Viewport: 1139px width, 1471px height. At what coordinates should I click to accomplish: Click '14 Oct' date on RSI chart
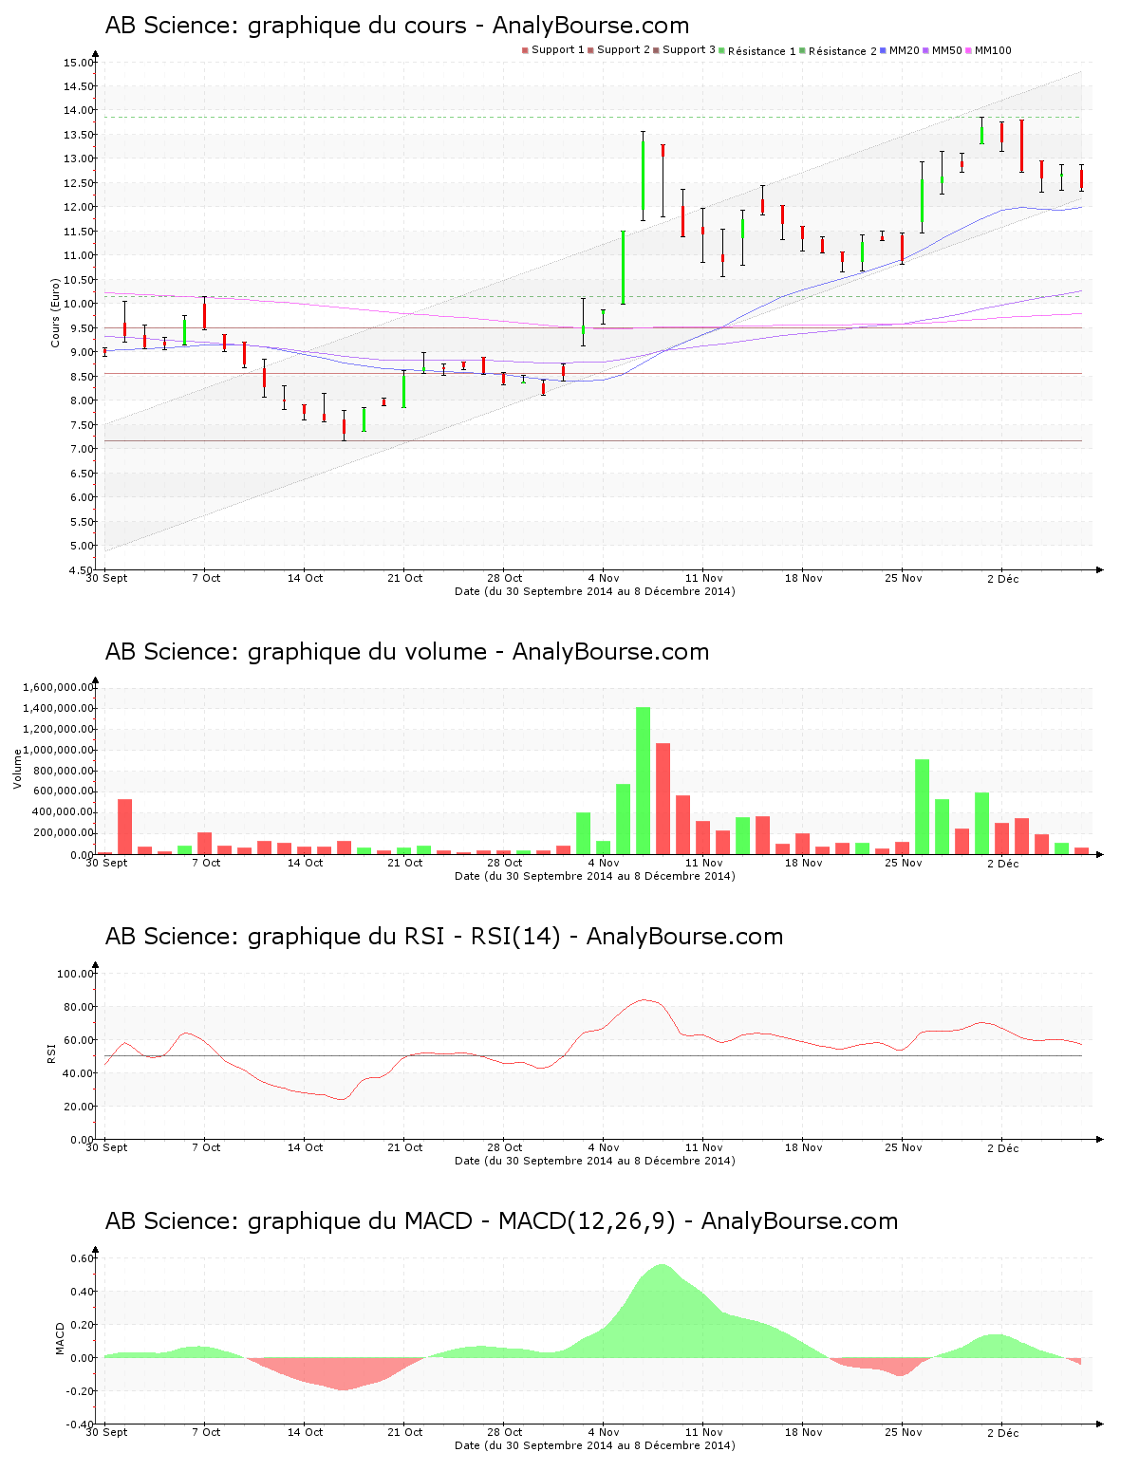tap(305, 1147)
